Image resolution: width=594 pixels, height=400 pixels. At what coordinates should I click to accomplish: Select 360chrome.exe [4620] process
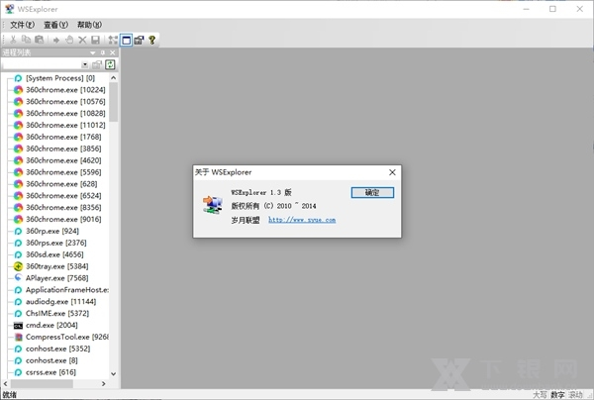tap(63, 160)
